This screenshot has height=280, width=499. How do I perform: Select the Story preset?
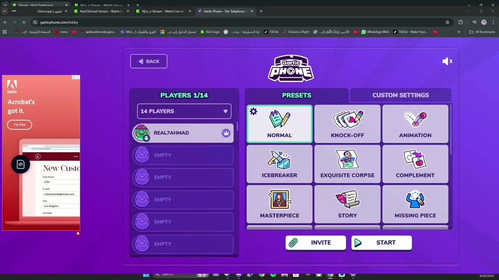[347, 204]
